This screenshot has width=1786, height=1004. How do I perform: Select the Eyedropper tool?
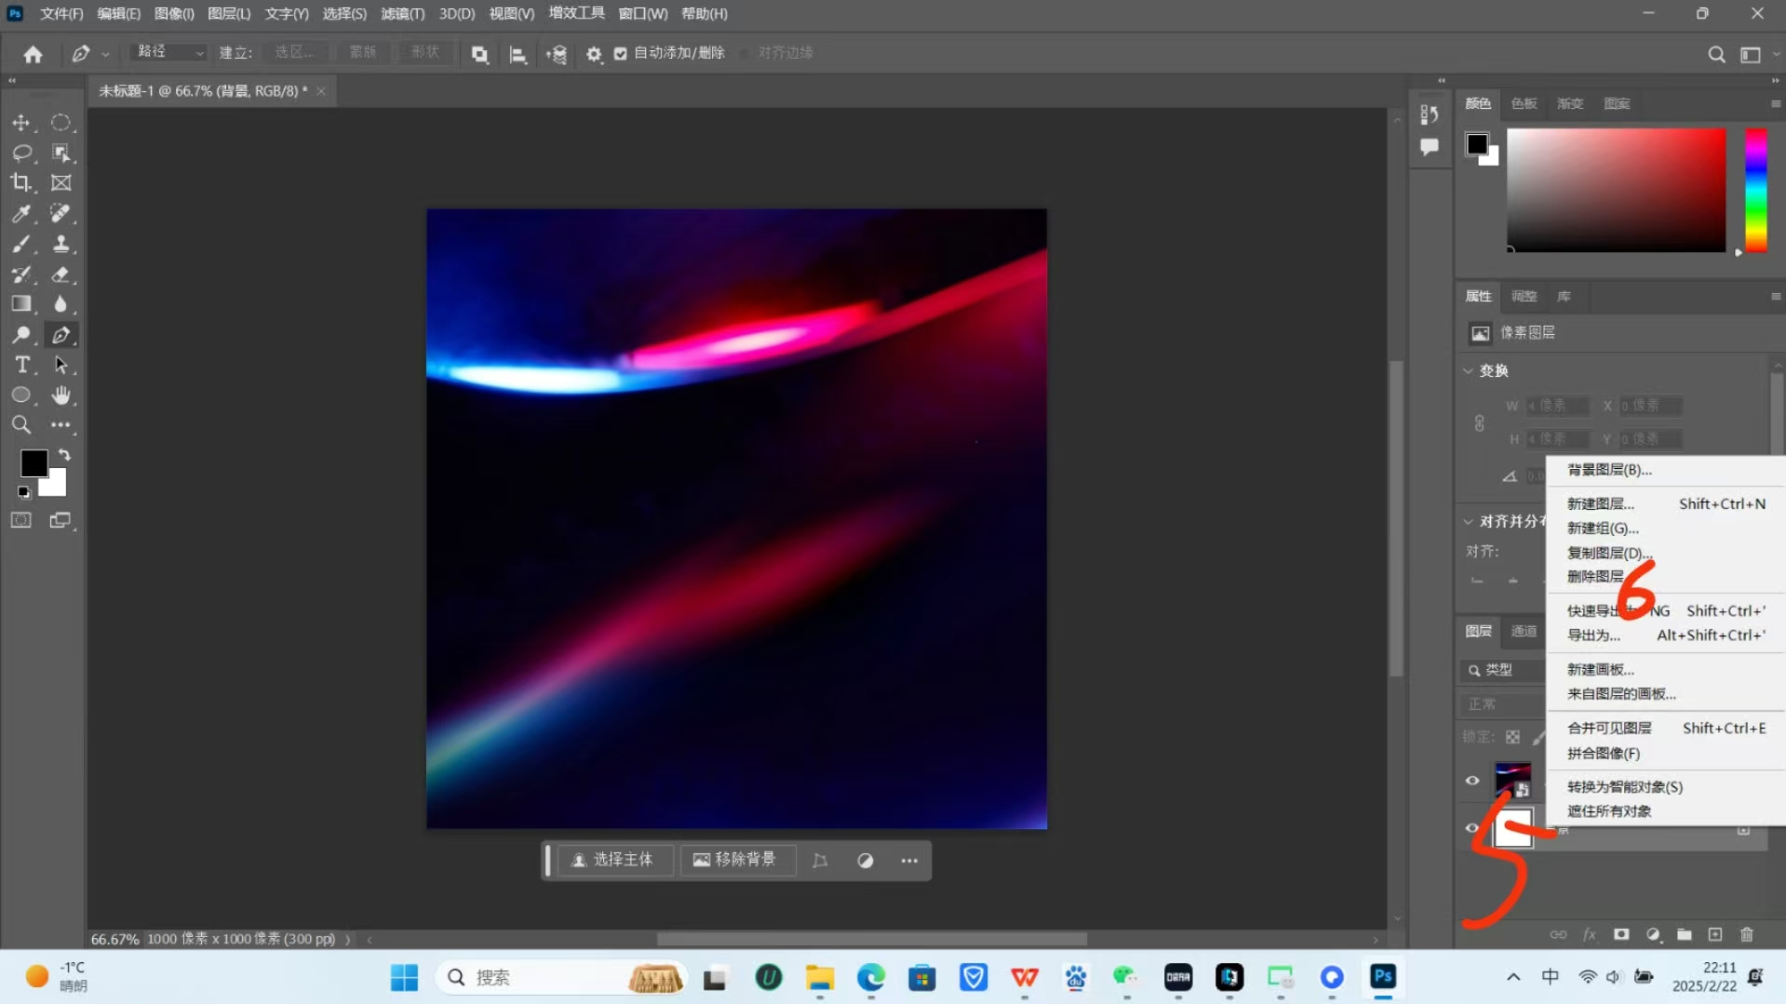click(x=21, y=213)
